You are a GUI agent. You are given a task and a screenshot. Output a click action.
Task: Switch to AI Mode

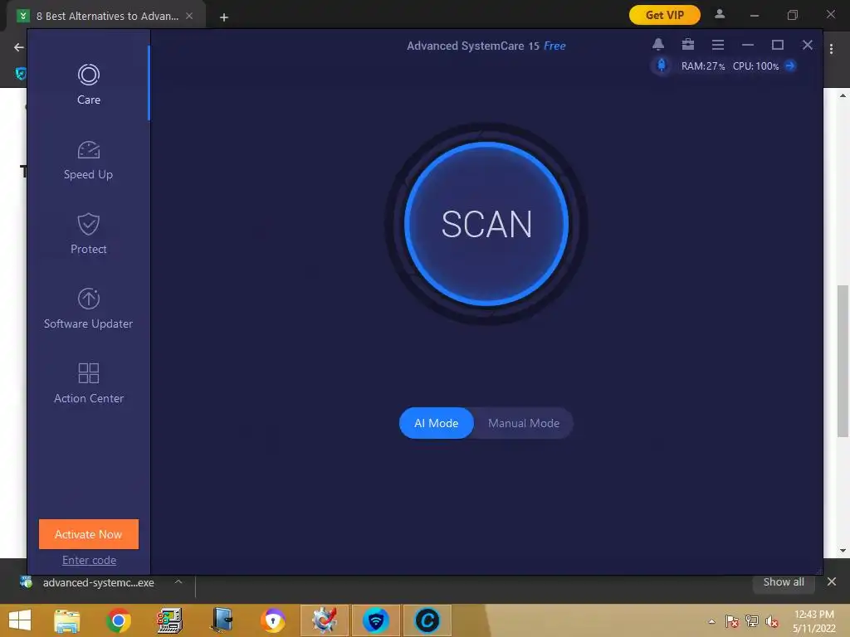point(437,423)
